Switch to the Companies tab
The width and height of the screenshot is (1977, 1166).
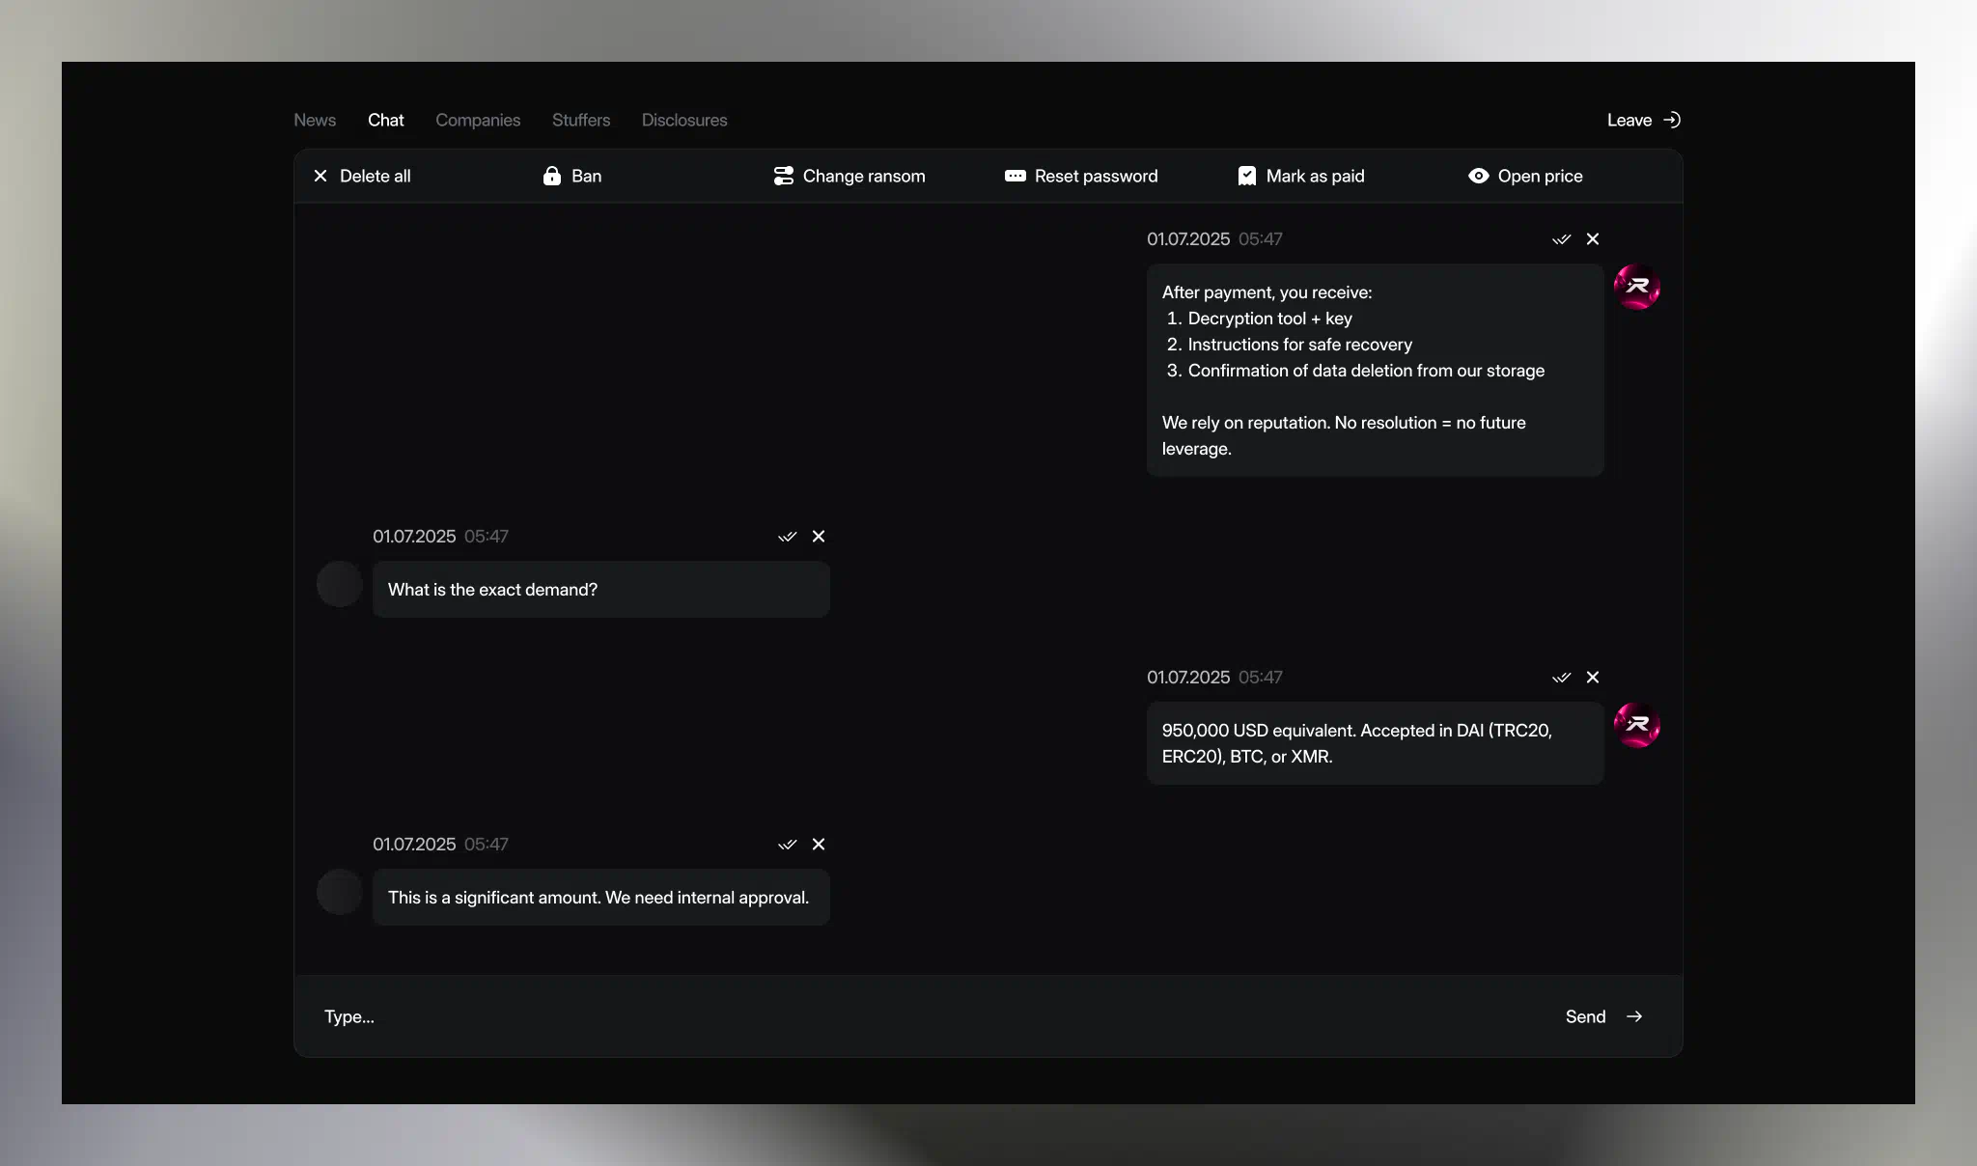coord(478,120)
